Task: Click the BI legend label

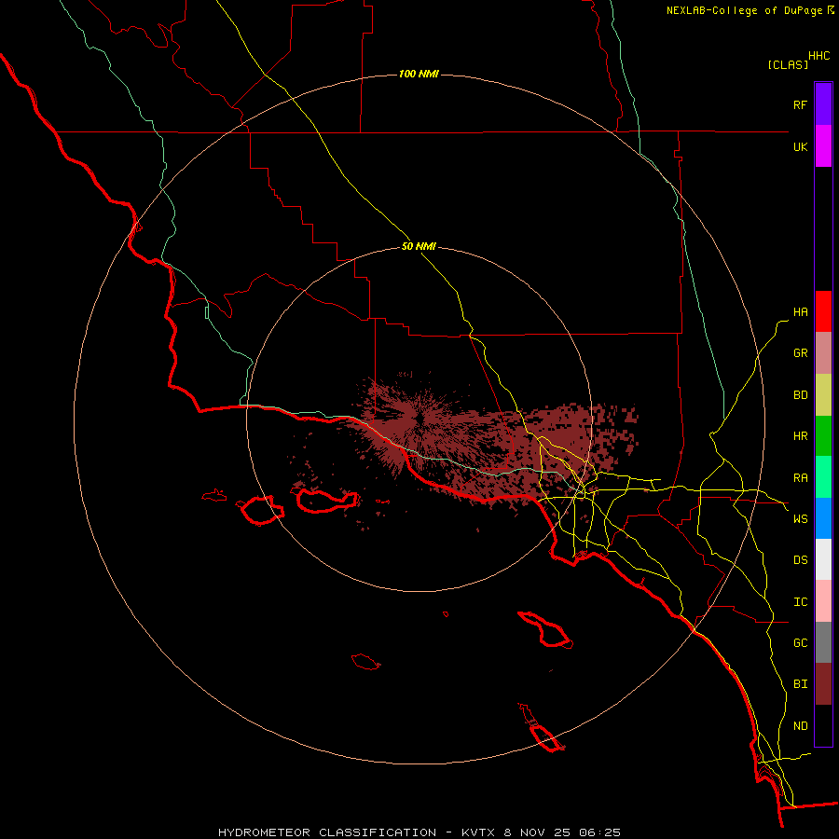Action: pyautogui.click(x=800, y=684)
